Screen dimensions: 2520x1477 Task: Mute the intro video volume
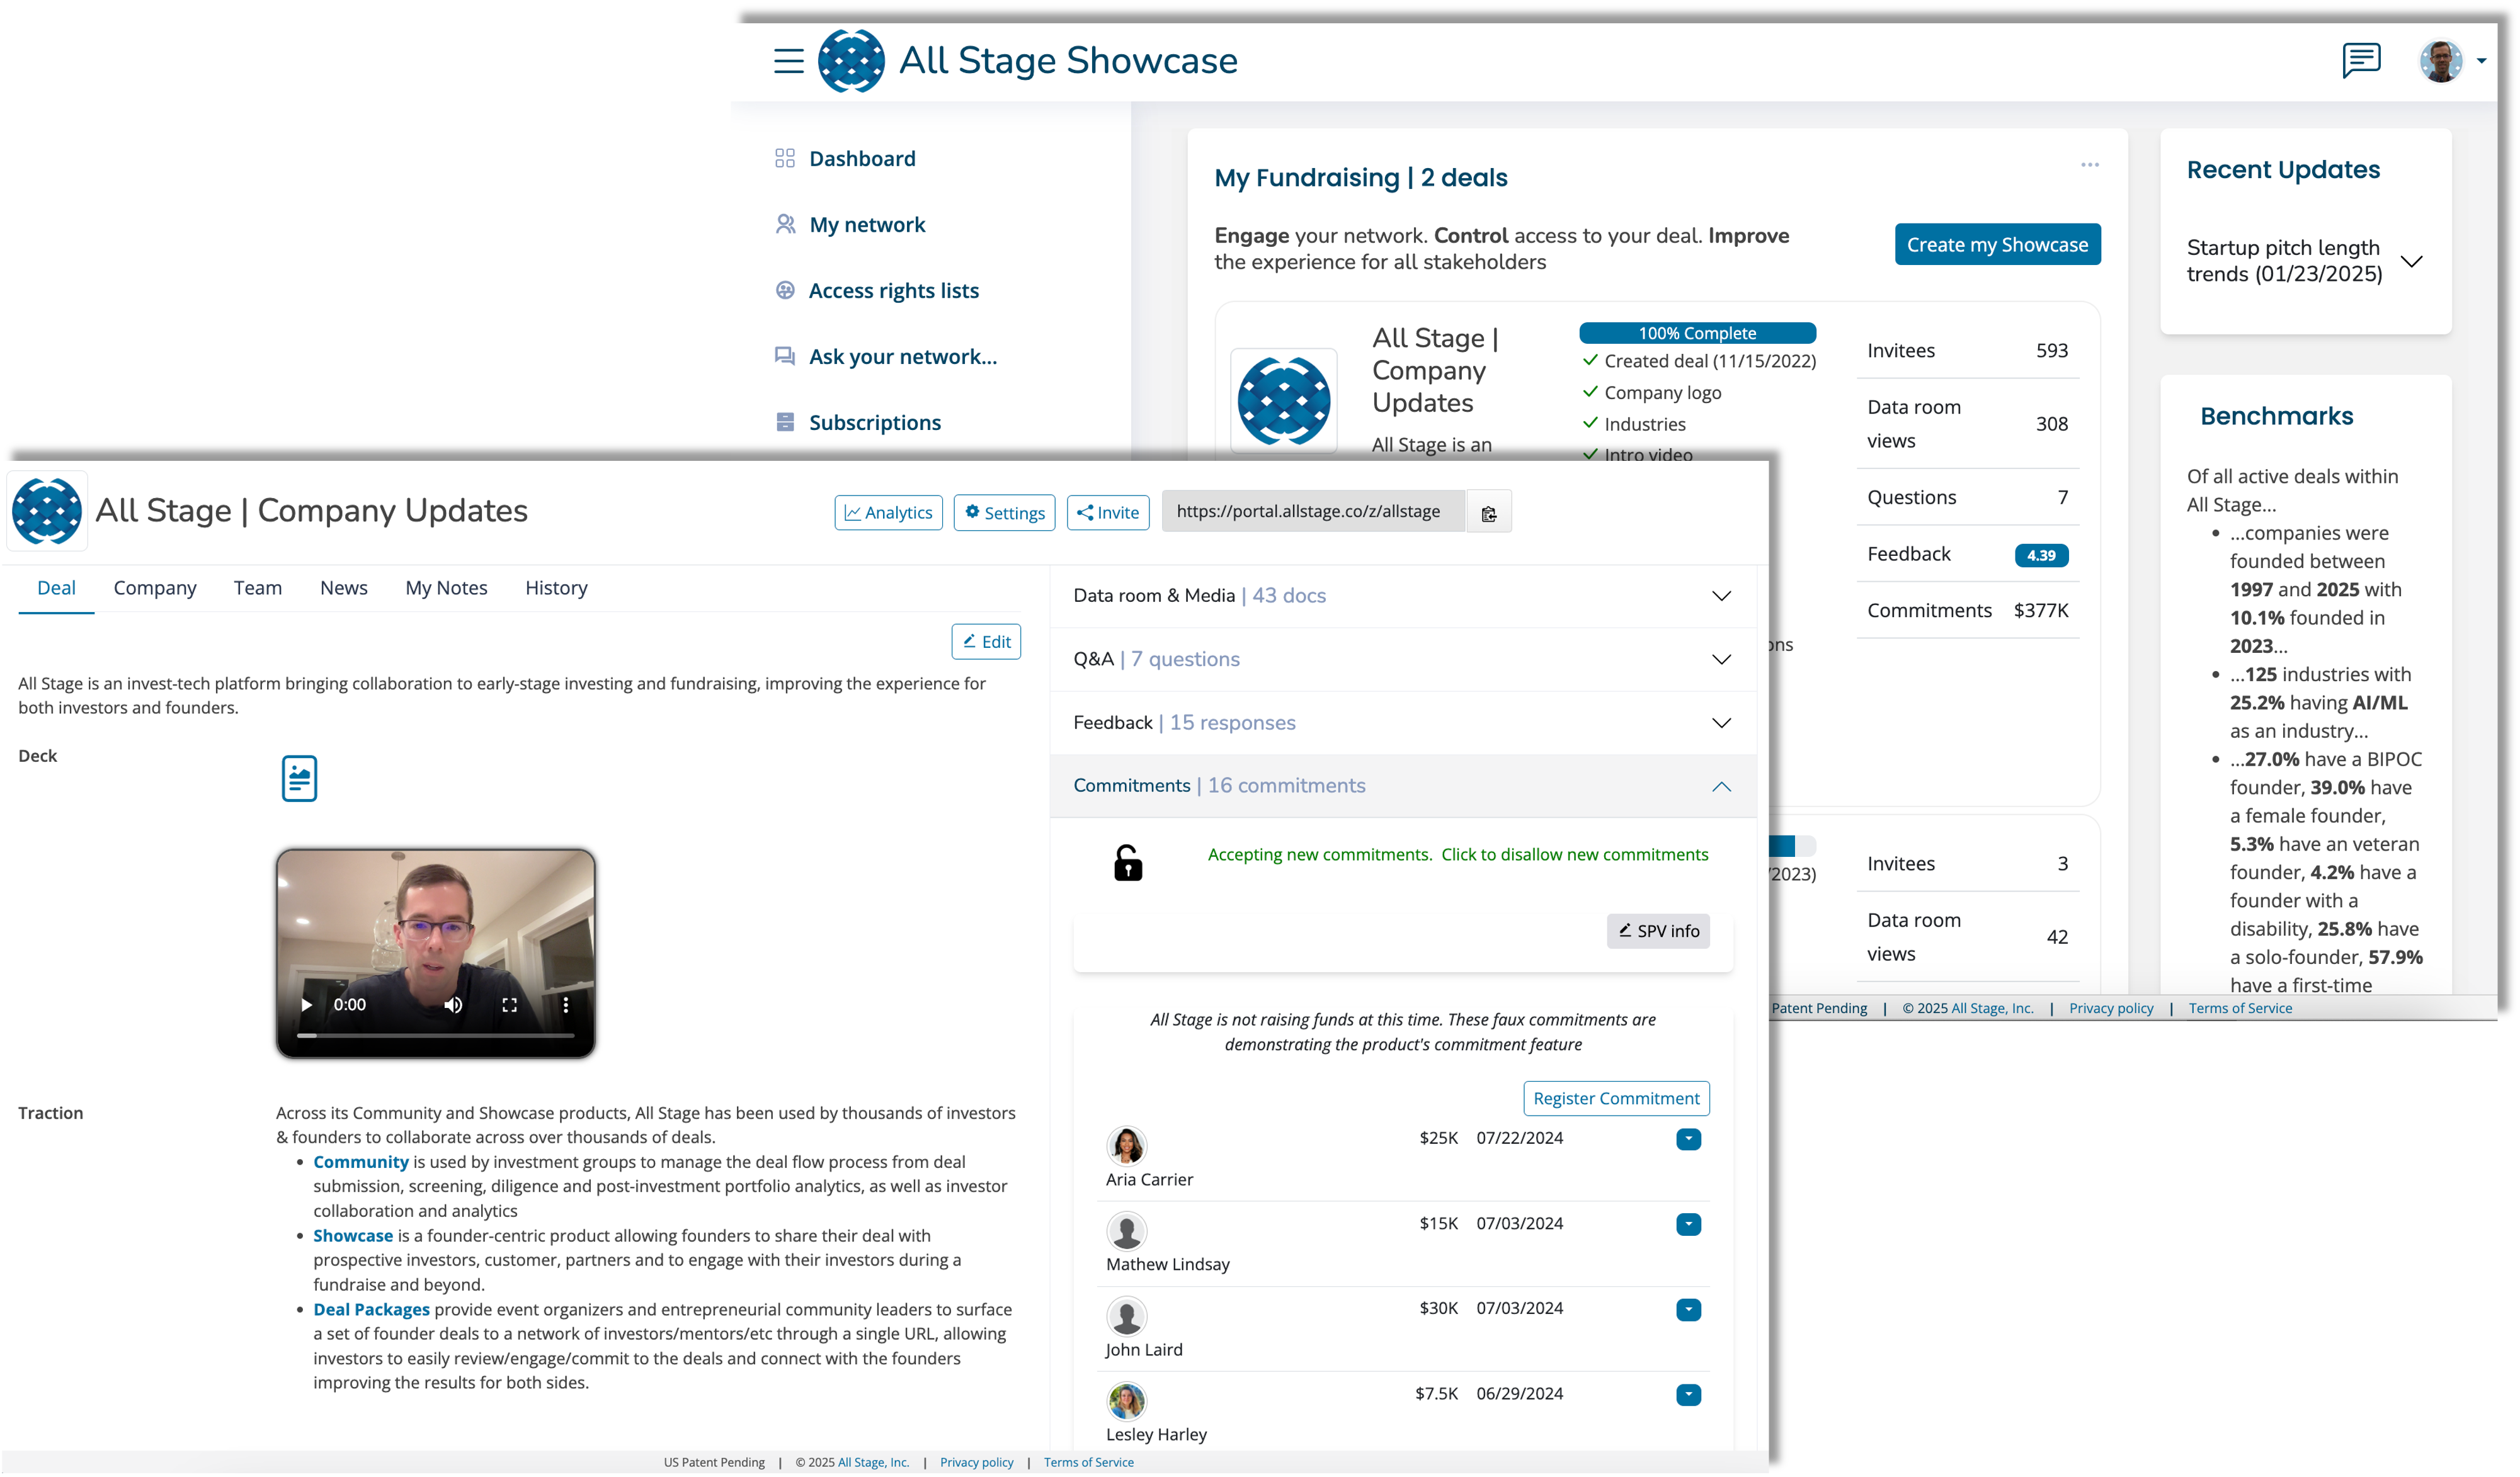(x=453, y=1005)
